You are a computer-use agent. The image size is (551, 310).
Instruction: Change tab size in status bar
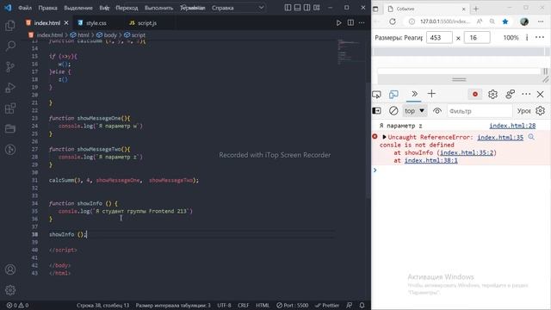pyautogui.click(x=173, y=306)
